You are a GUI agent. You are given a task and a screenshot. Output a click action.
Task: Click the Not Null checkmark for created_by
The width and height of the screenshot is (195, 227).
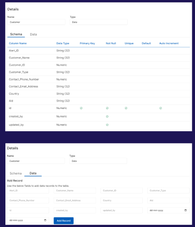(x=107, y=117)
